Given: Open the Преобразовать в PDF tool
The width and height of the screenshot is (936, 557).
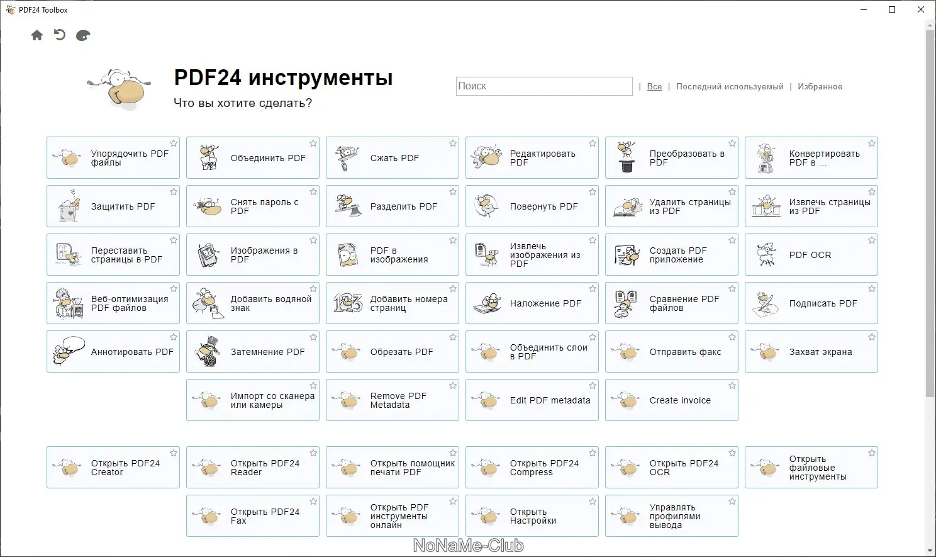Looking at the screenshot, I should tap(672, 158).
